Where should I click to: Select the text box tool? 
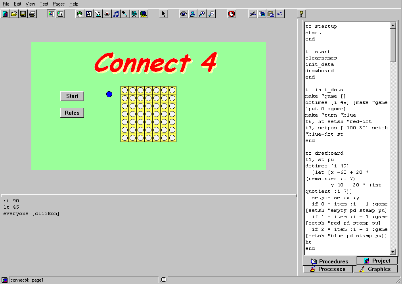point(88,14)
